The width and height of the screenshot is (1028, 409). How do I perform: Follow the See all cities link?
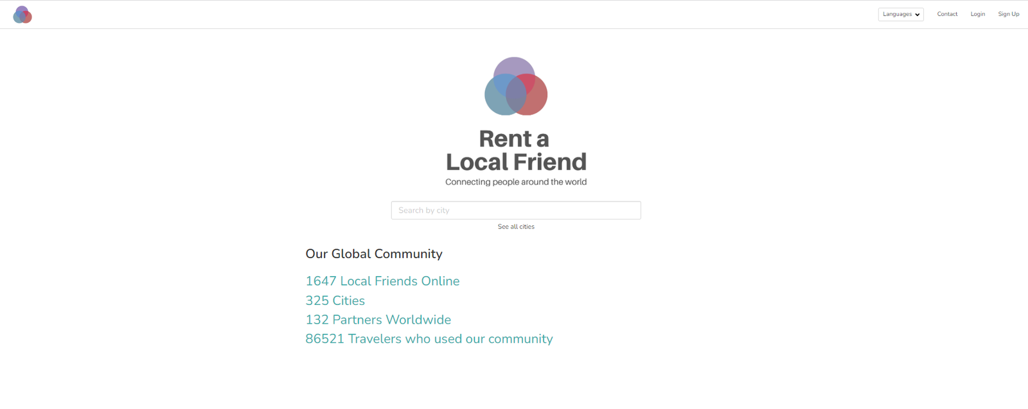coord(516,227)
